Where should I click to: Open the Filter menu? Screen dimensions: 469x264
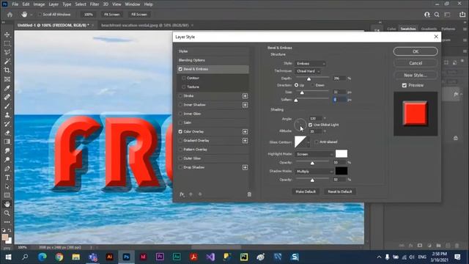(x=95, y=4)
